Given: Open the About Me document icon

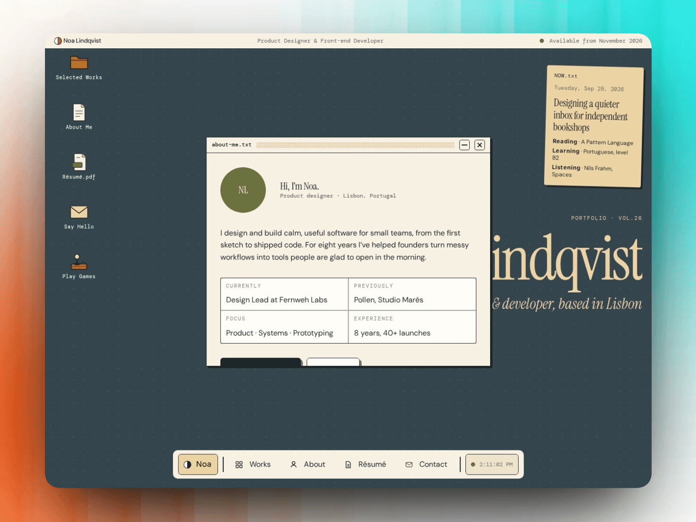Looking at the screenshot, I should pos(79,113).
